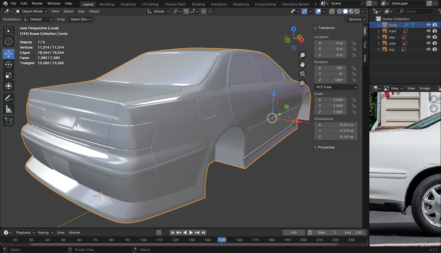Open the Keying popover in timeline
441x253 pixels.
(45, 233)
